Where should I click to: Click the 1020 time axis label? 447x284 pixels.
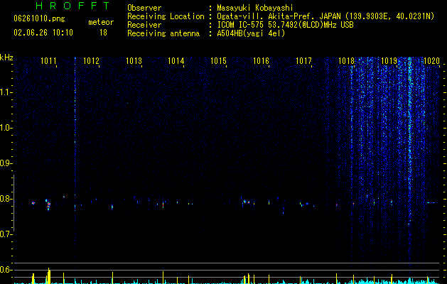pyautogui.click(x=431, y=61)
